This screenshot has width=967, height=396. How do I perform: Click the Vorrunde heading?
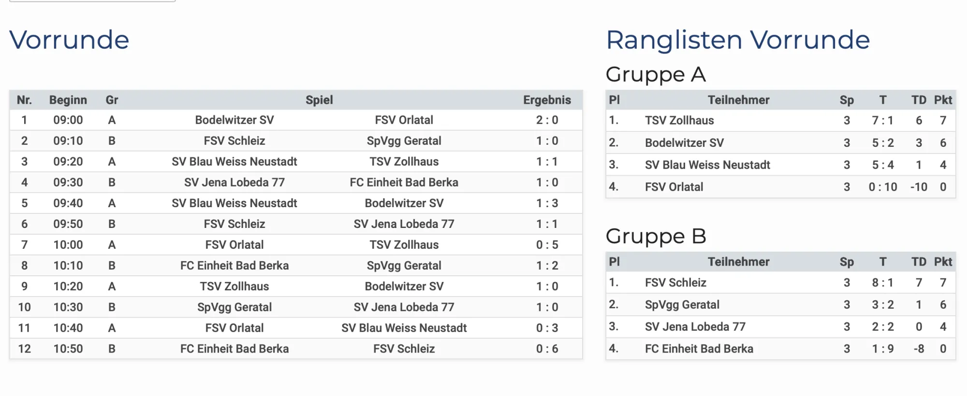tap(69, 40)
